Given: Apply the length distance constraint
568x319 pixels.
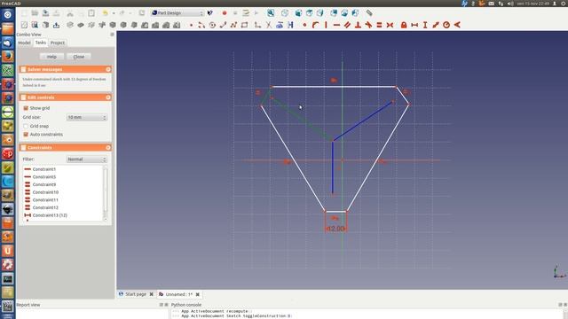Looking at the screenshot, I should point(436,25).
